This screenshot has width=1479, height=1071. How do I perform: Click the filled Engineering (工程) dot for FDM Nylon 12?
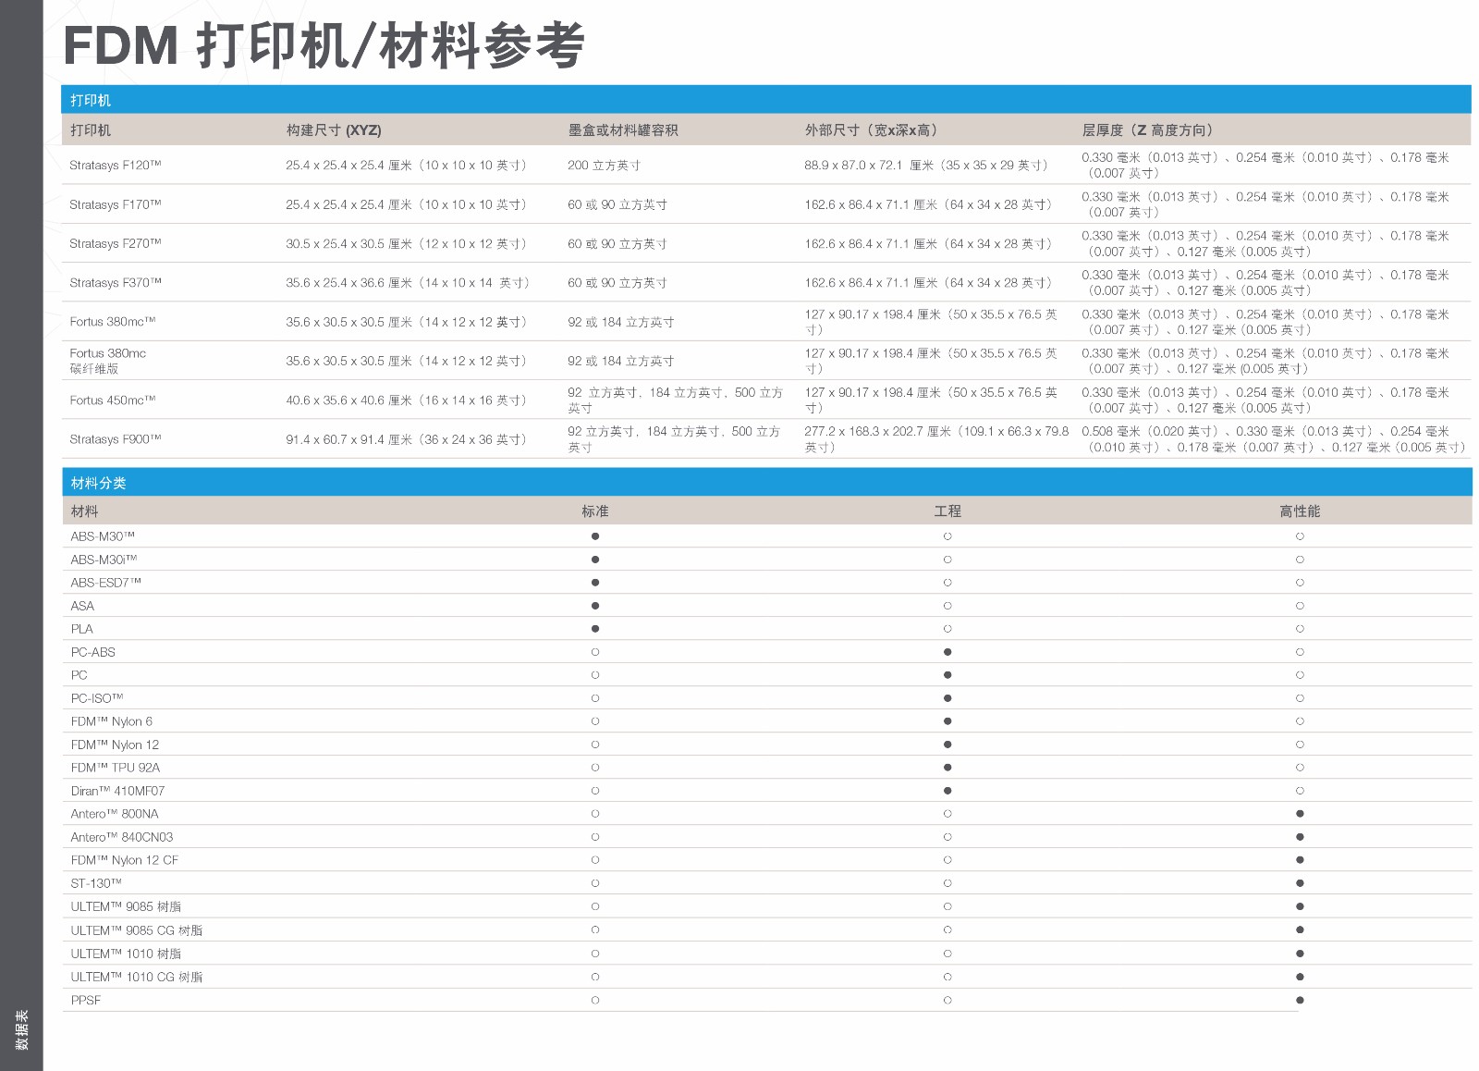coord(947,745)
